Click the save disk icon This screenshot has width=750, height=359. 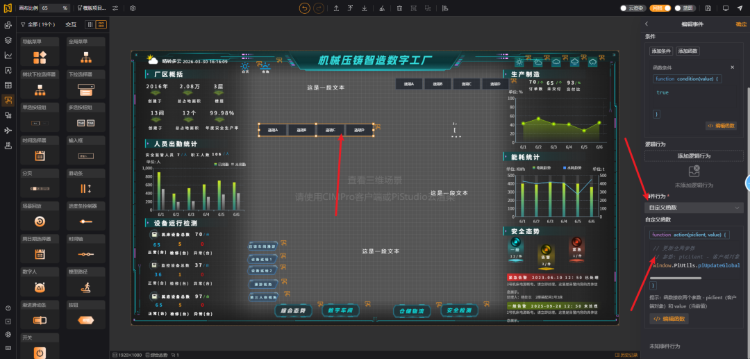[708, 8]
